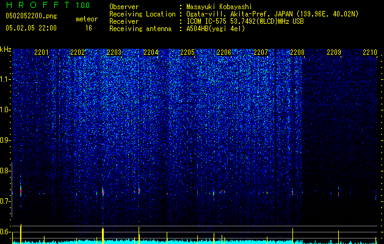The image size is (384, 244).
Task: Select the ICOM IC-575 receiver description
Action: (x=245, y=21)
